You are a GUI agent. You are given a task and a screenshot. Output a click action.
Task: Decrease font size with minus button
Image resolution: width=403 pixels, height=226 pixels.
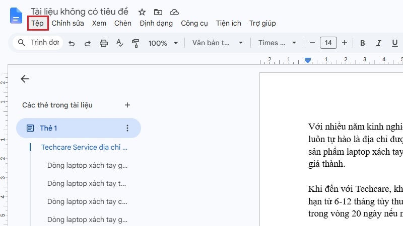coord(312,43)
